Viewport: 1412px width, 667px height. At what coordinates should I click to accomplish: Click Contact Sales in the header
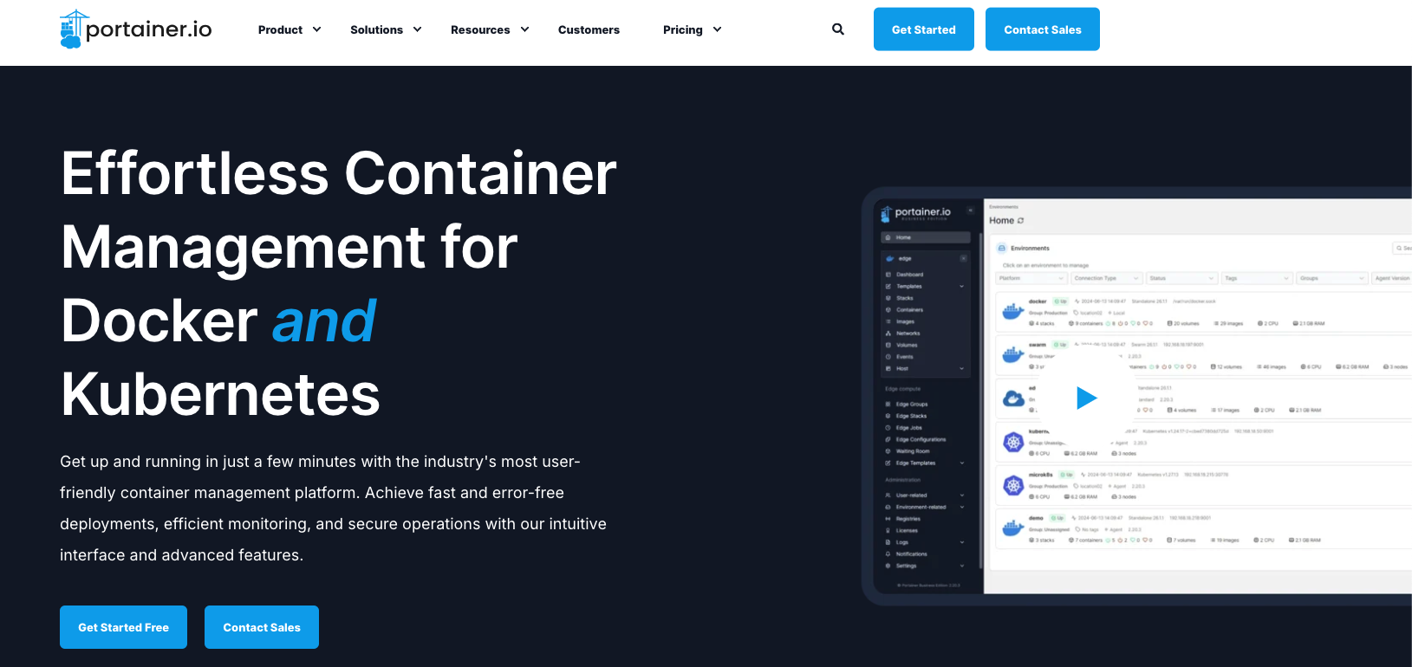pos(1043,29)
